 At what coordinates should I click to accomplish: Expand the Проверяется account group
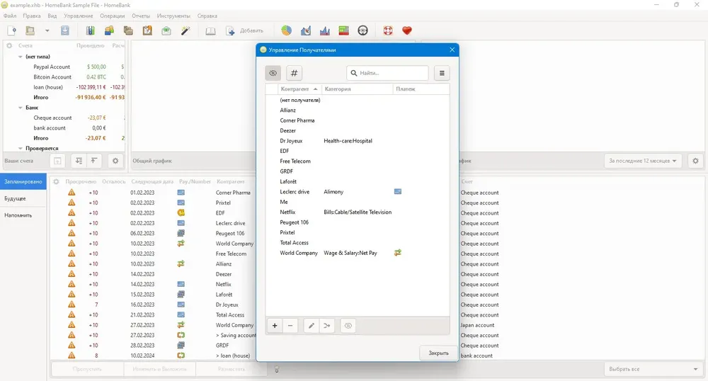21,149
